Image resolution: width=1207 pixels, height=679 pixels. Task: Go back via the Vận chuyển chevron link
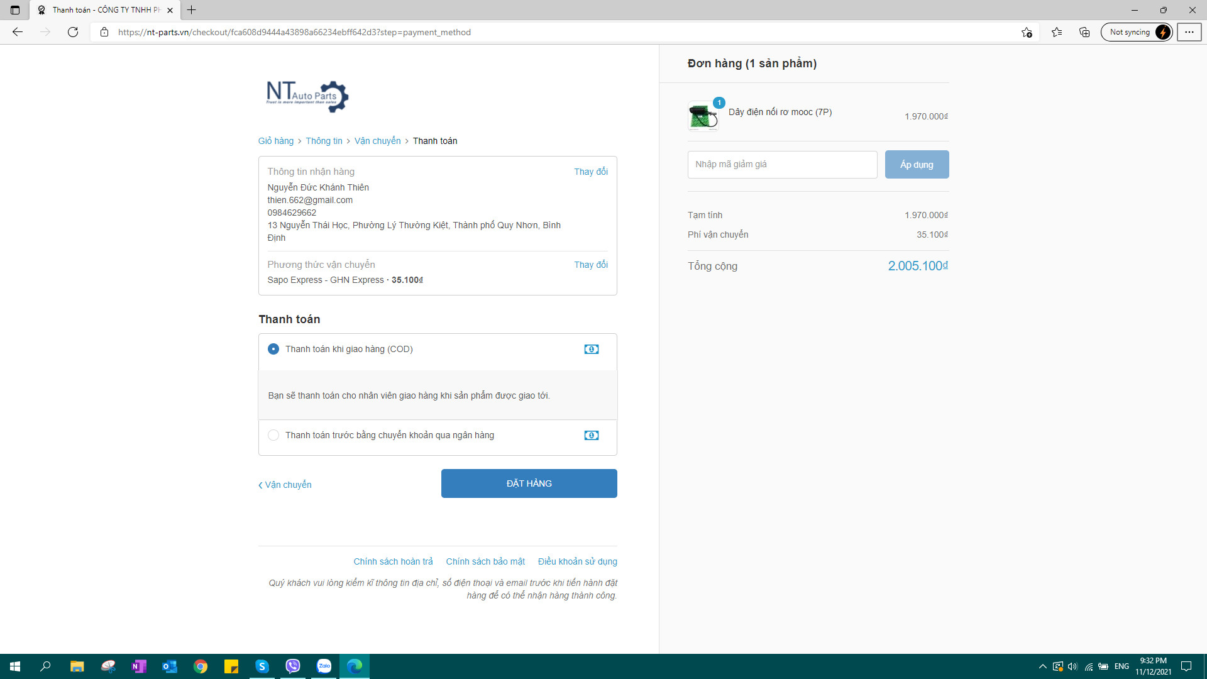[285, 485]
